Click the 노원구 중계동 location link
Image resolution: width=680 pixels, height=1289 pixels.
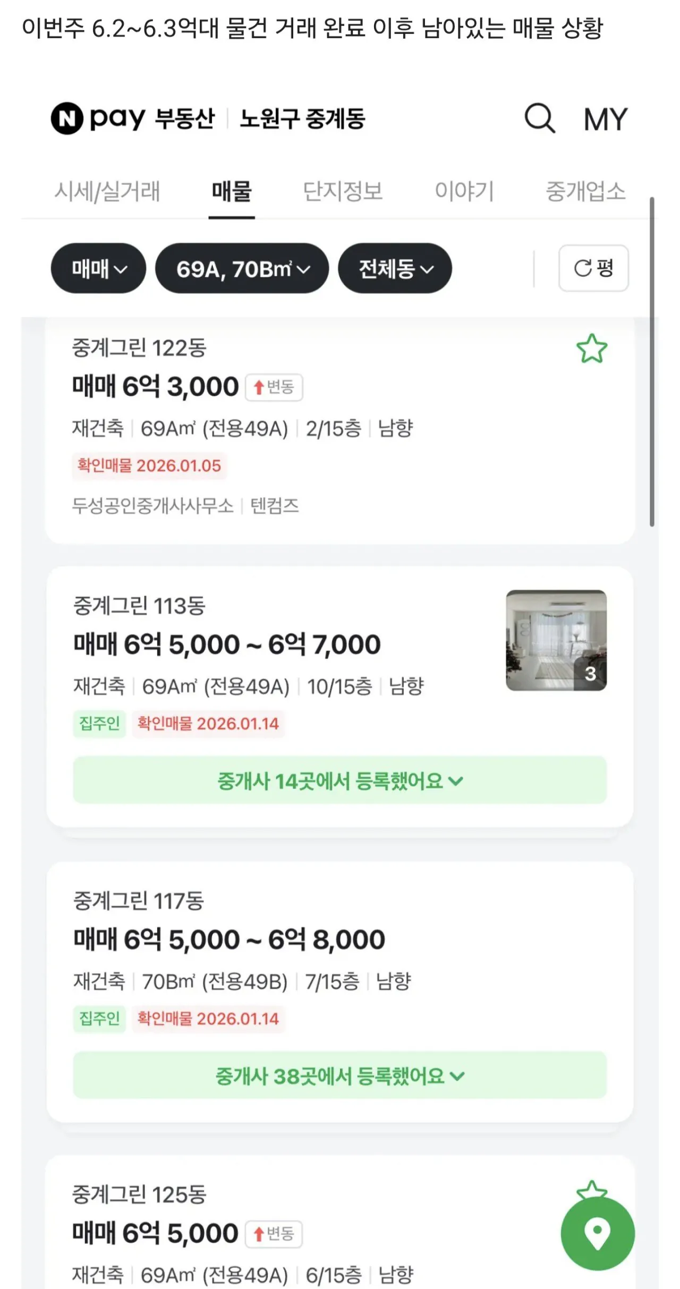tap(302, 118)
